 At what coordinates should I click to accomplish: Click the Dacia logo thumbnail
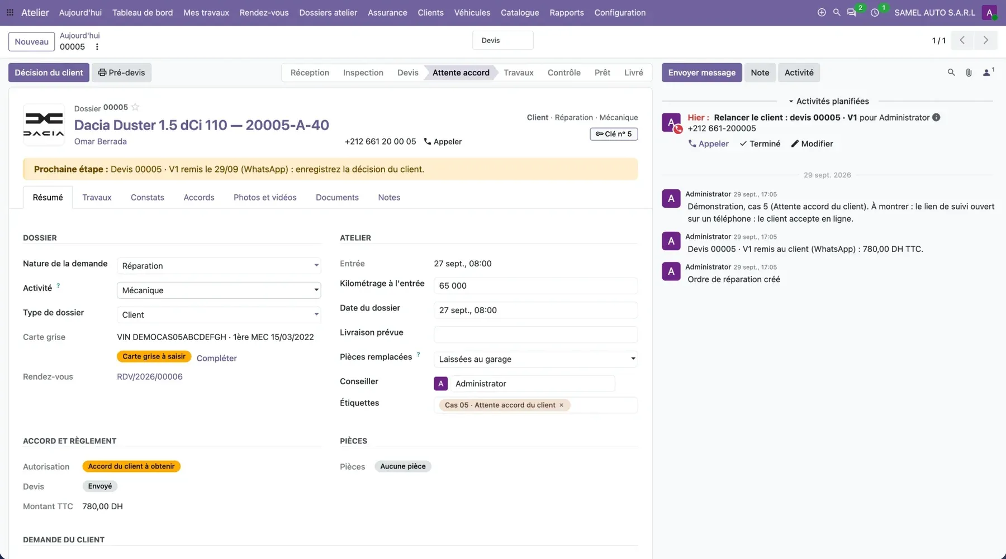(44, 125)
